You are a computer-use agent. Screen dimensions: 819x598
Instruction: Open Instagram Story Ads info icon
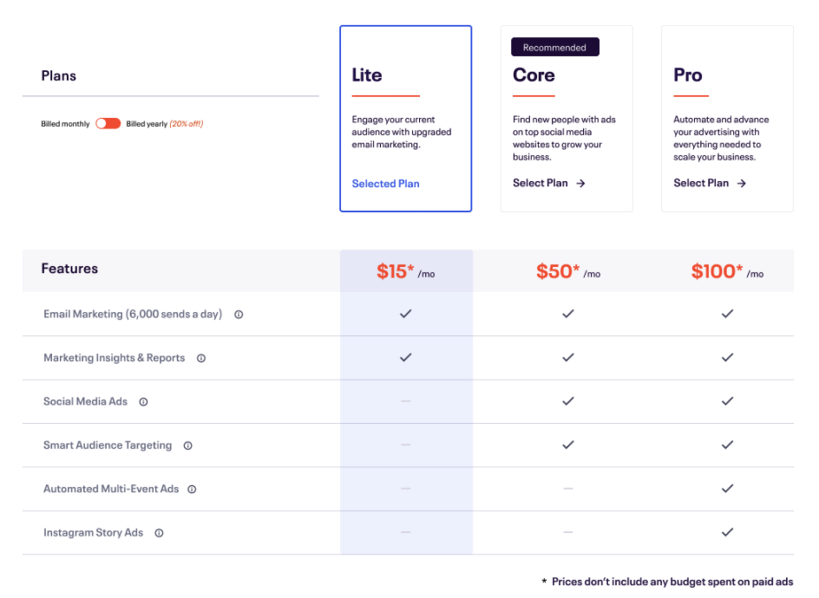tap(159, 533)
